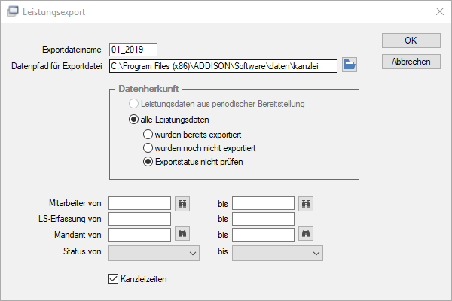Viewport: 452px width, 301px height.
Task: Search Mandant bis with binoculars icon
Action: [306, 233]
